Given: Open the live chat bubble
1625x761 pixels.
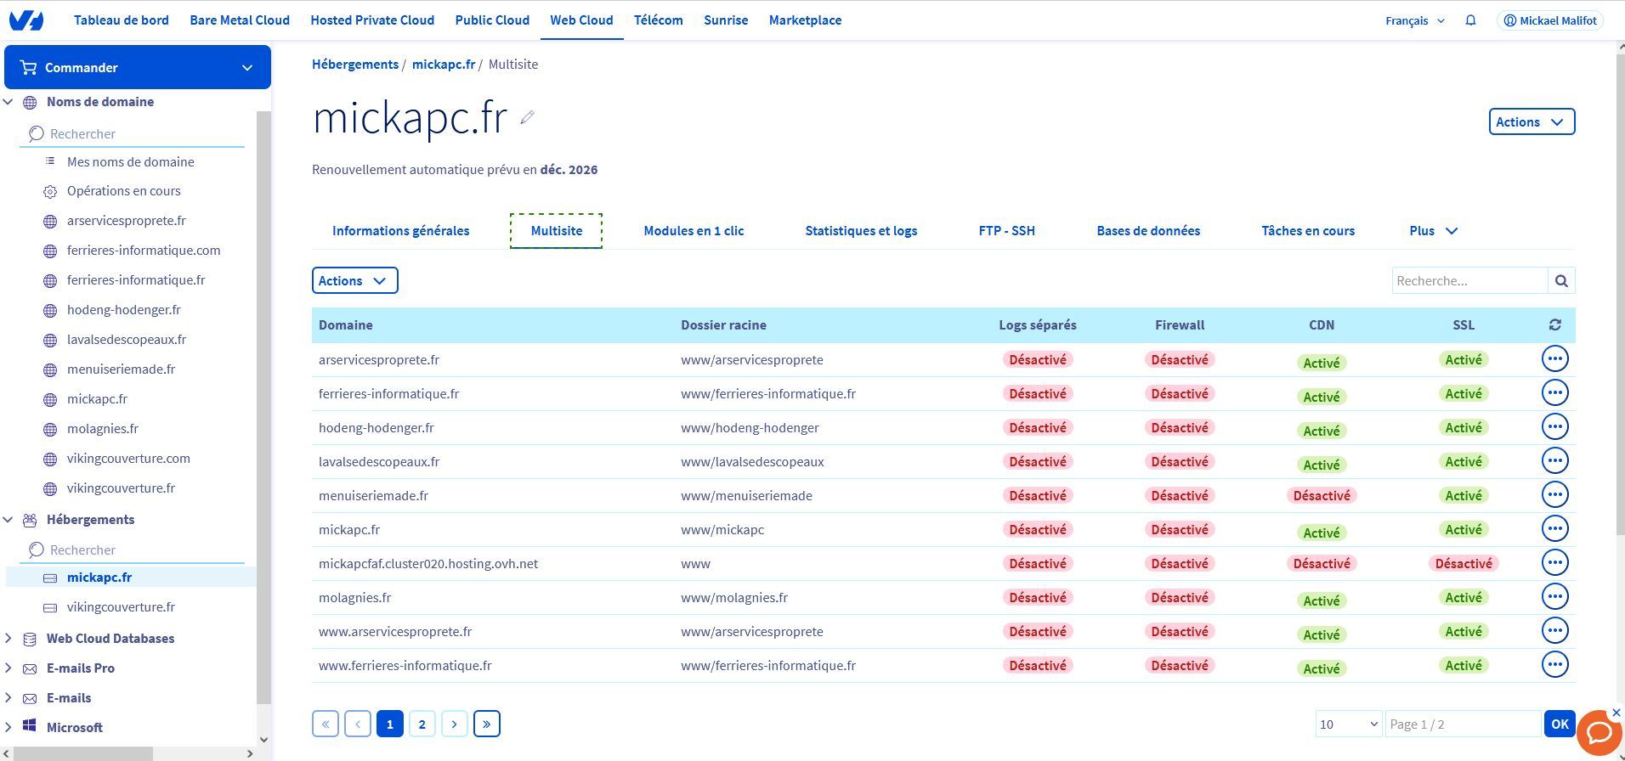Looking at the screenshot, I should tap(1599, 733).
